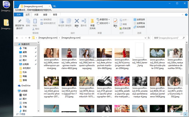189x117 pixels.
Task: Click the Pin to Quick access icon
Action: pyautogui.click(x=20, y=21)
